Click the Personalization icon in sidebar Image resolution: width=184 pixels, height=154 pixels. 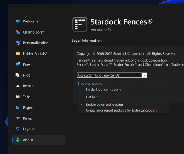(x=18, y=43)
